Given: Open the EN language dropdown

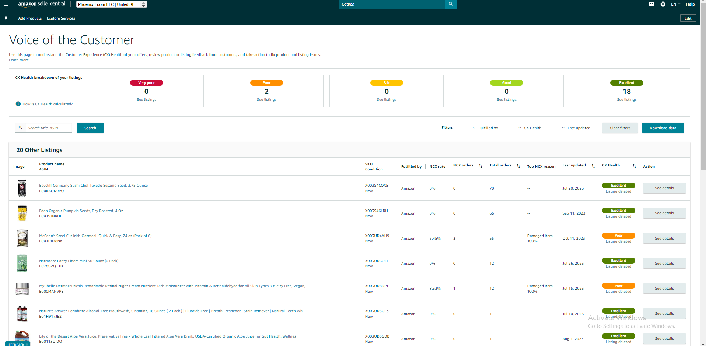Looking at the screenshot, I should pos(675,4).
